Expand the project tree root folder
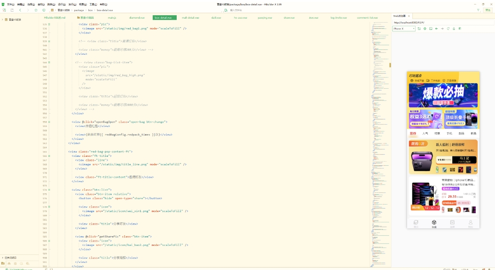Viewport: 495px width, 270px height. tap(2, 20)
